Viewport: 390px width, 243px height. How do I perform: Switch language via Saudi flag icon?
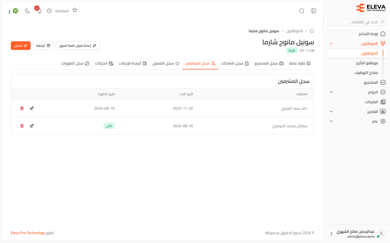(15, 11)
